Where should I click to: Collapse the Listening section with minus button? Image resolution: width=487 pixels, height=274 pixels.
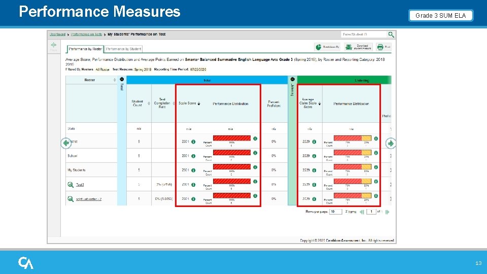[292, 79]
